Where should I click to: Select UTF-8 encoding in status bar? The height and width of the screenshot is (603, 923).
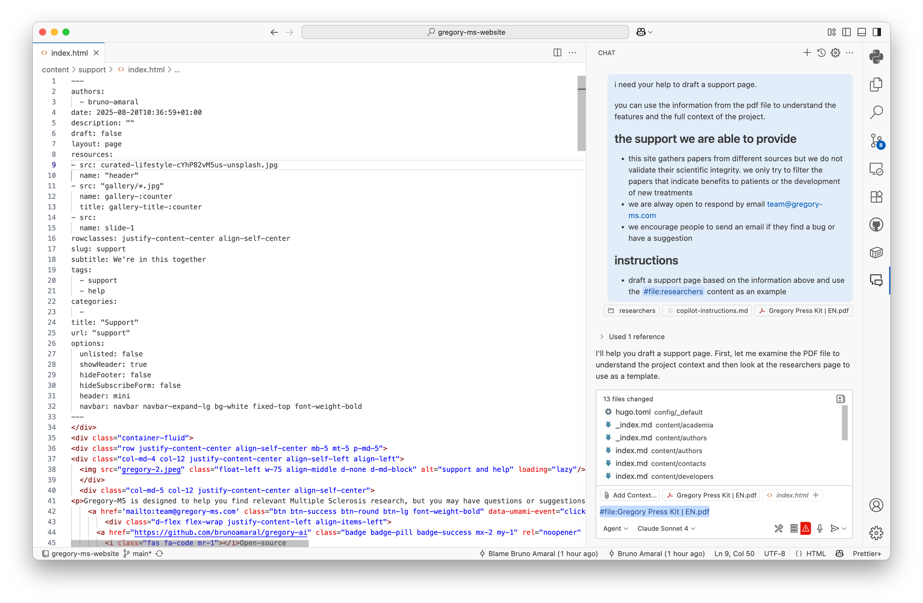774,554
